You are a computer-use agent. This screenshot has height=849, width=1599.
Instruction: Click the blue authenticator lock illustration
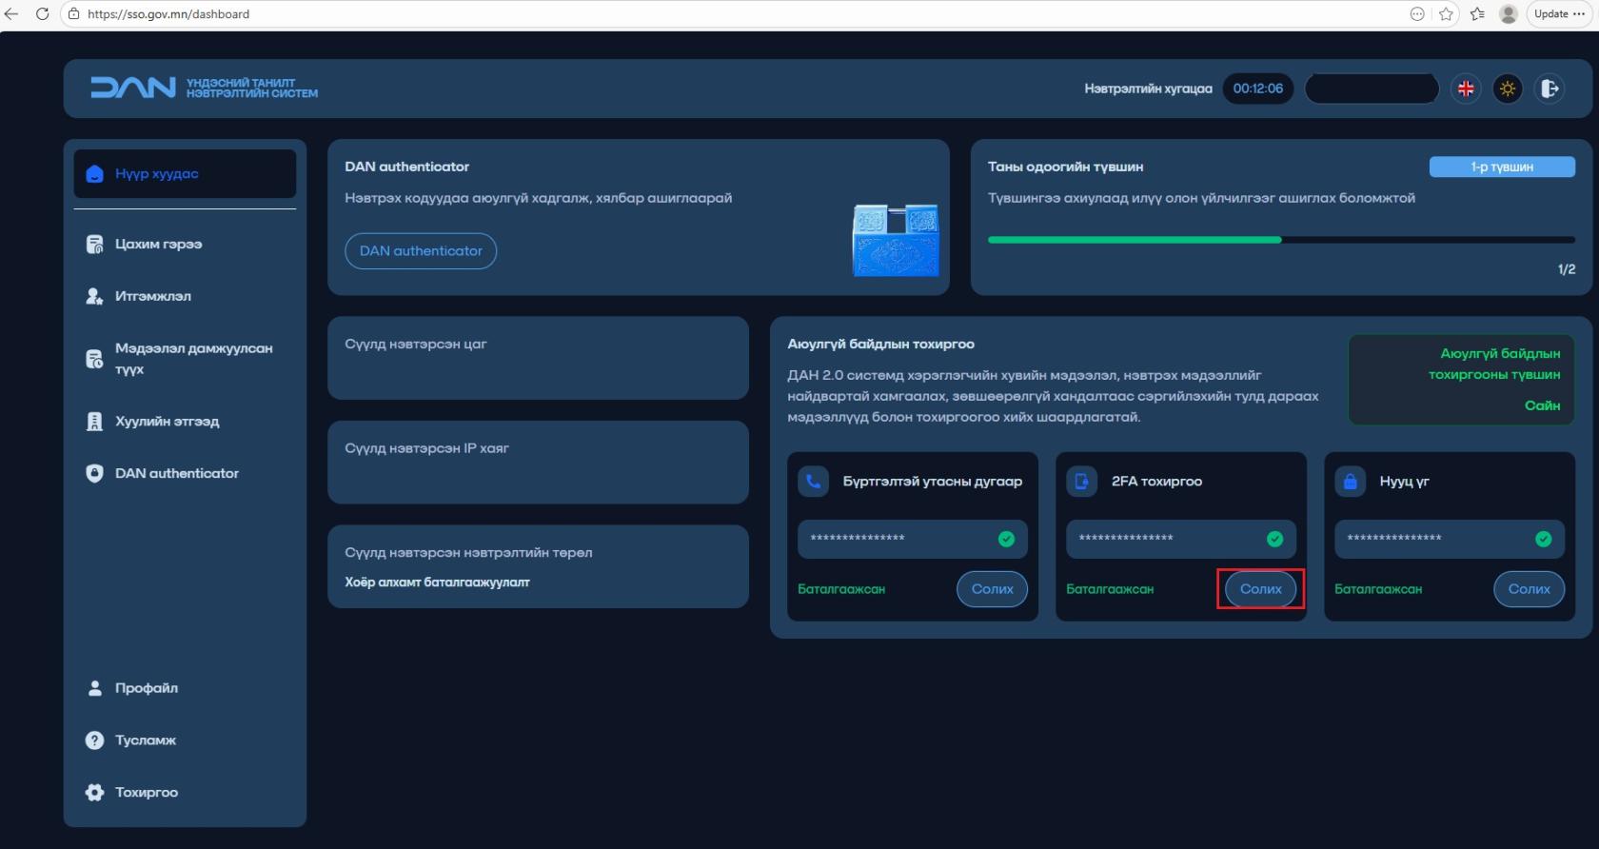pyautogui.click(x=895, y=240)
